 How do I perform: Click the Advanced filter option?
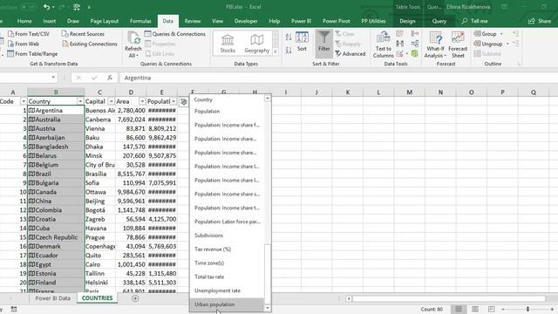click(x=350, y=54)
